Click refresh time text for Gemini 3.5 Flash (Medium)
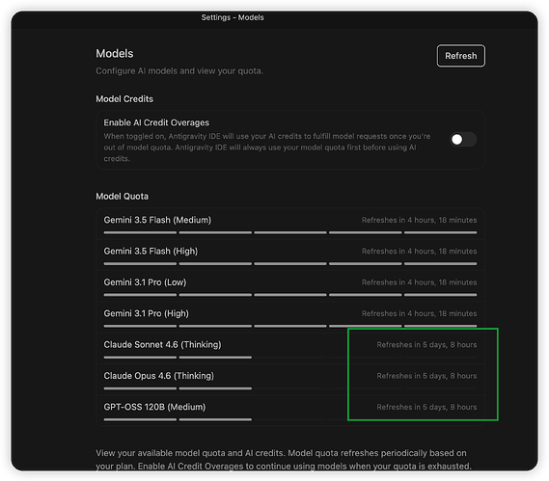 tap(419, 220)
